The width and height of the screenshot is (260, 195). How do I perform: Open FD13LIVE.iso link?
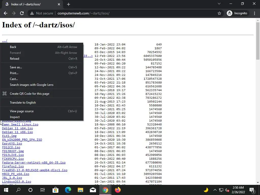pyautogui.click(x=13, y=155)
